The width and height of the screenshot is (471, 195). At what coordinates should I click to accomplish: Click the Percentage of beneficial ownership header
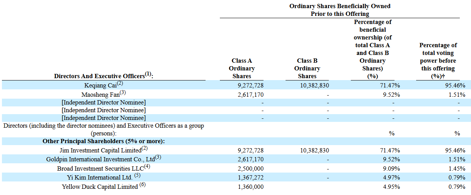pyautogui.click(x=372, y=49)
